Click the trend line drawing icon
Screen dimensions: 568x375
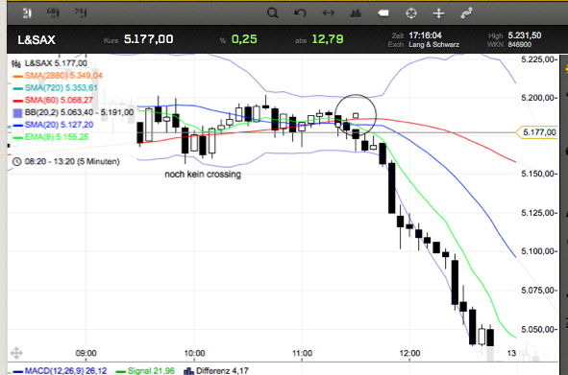(466, 13)
